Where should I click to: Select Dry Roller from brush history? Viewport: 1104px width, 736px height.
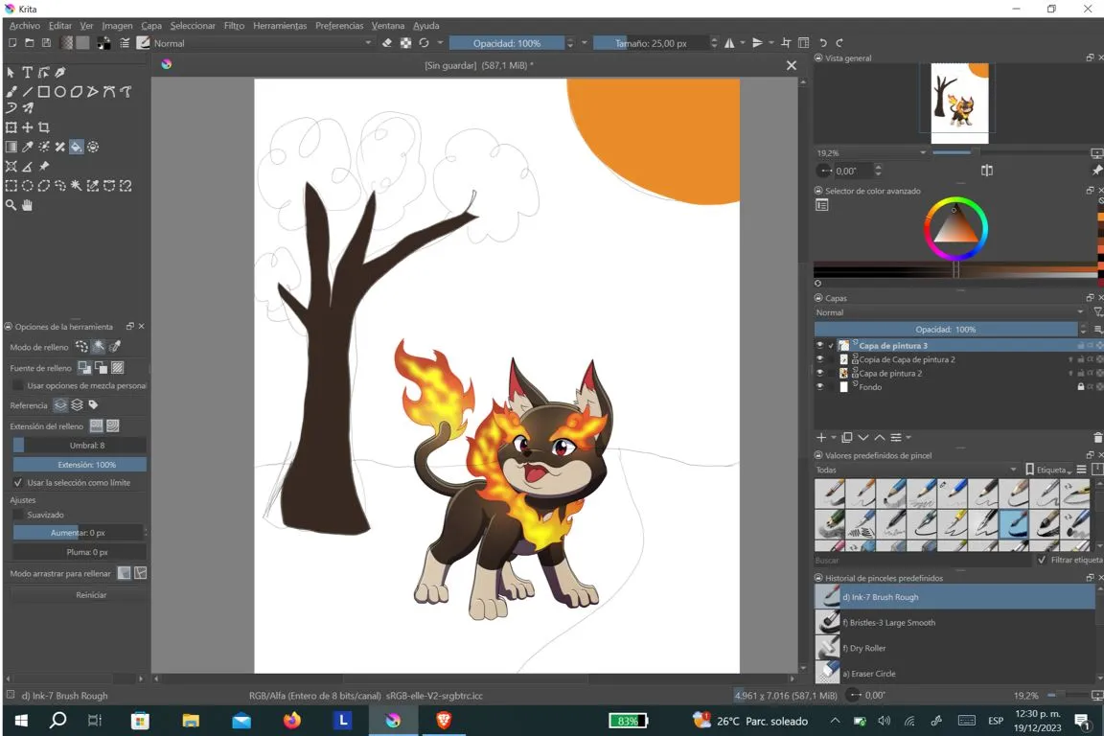coord(954,648)
